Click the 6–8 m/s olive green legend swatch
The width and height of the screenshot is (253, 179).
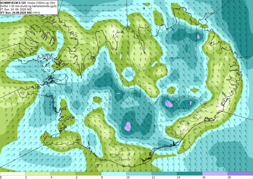click(88, 174)
